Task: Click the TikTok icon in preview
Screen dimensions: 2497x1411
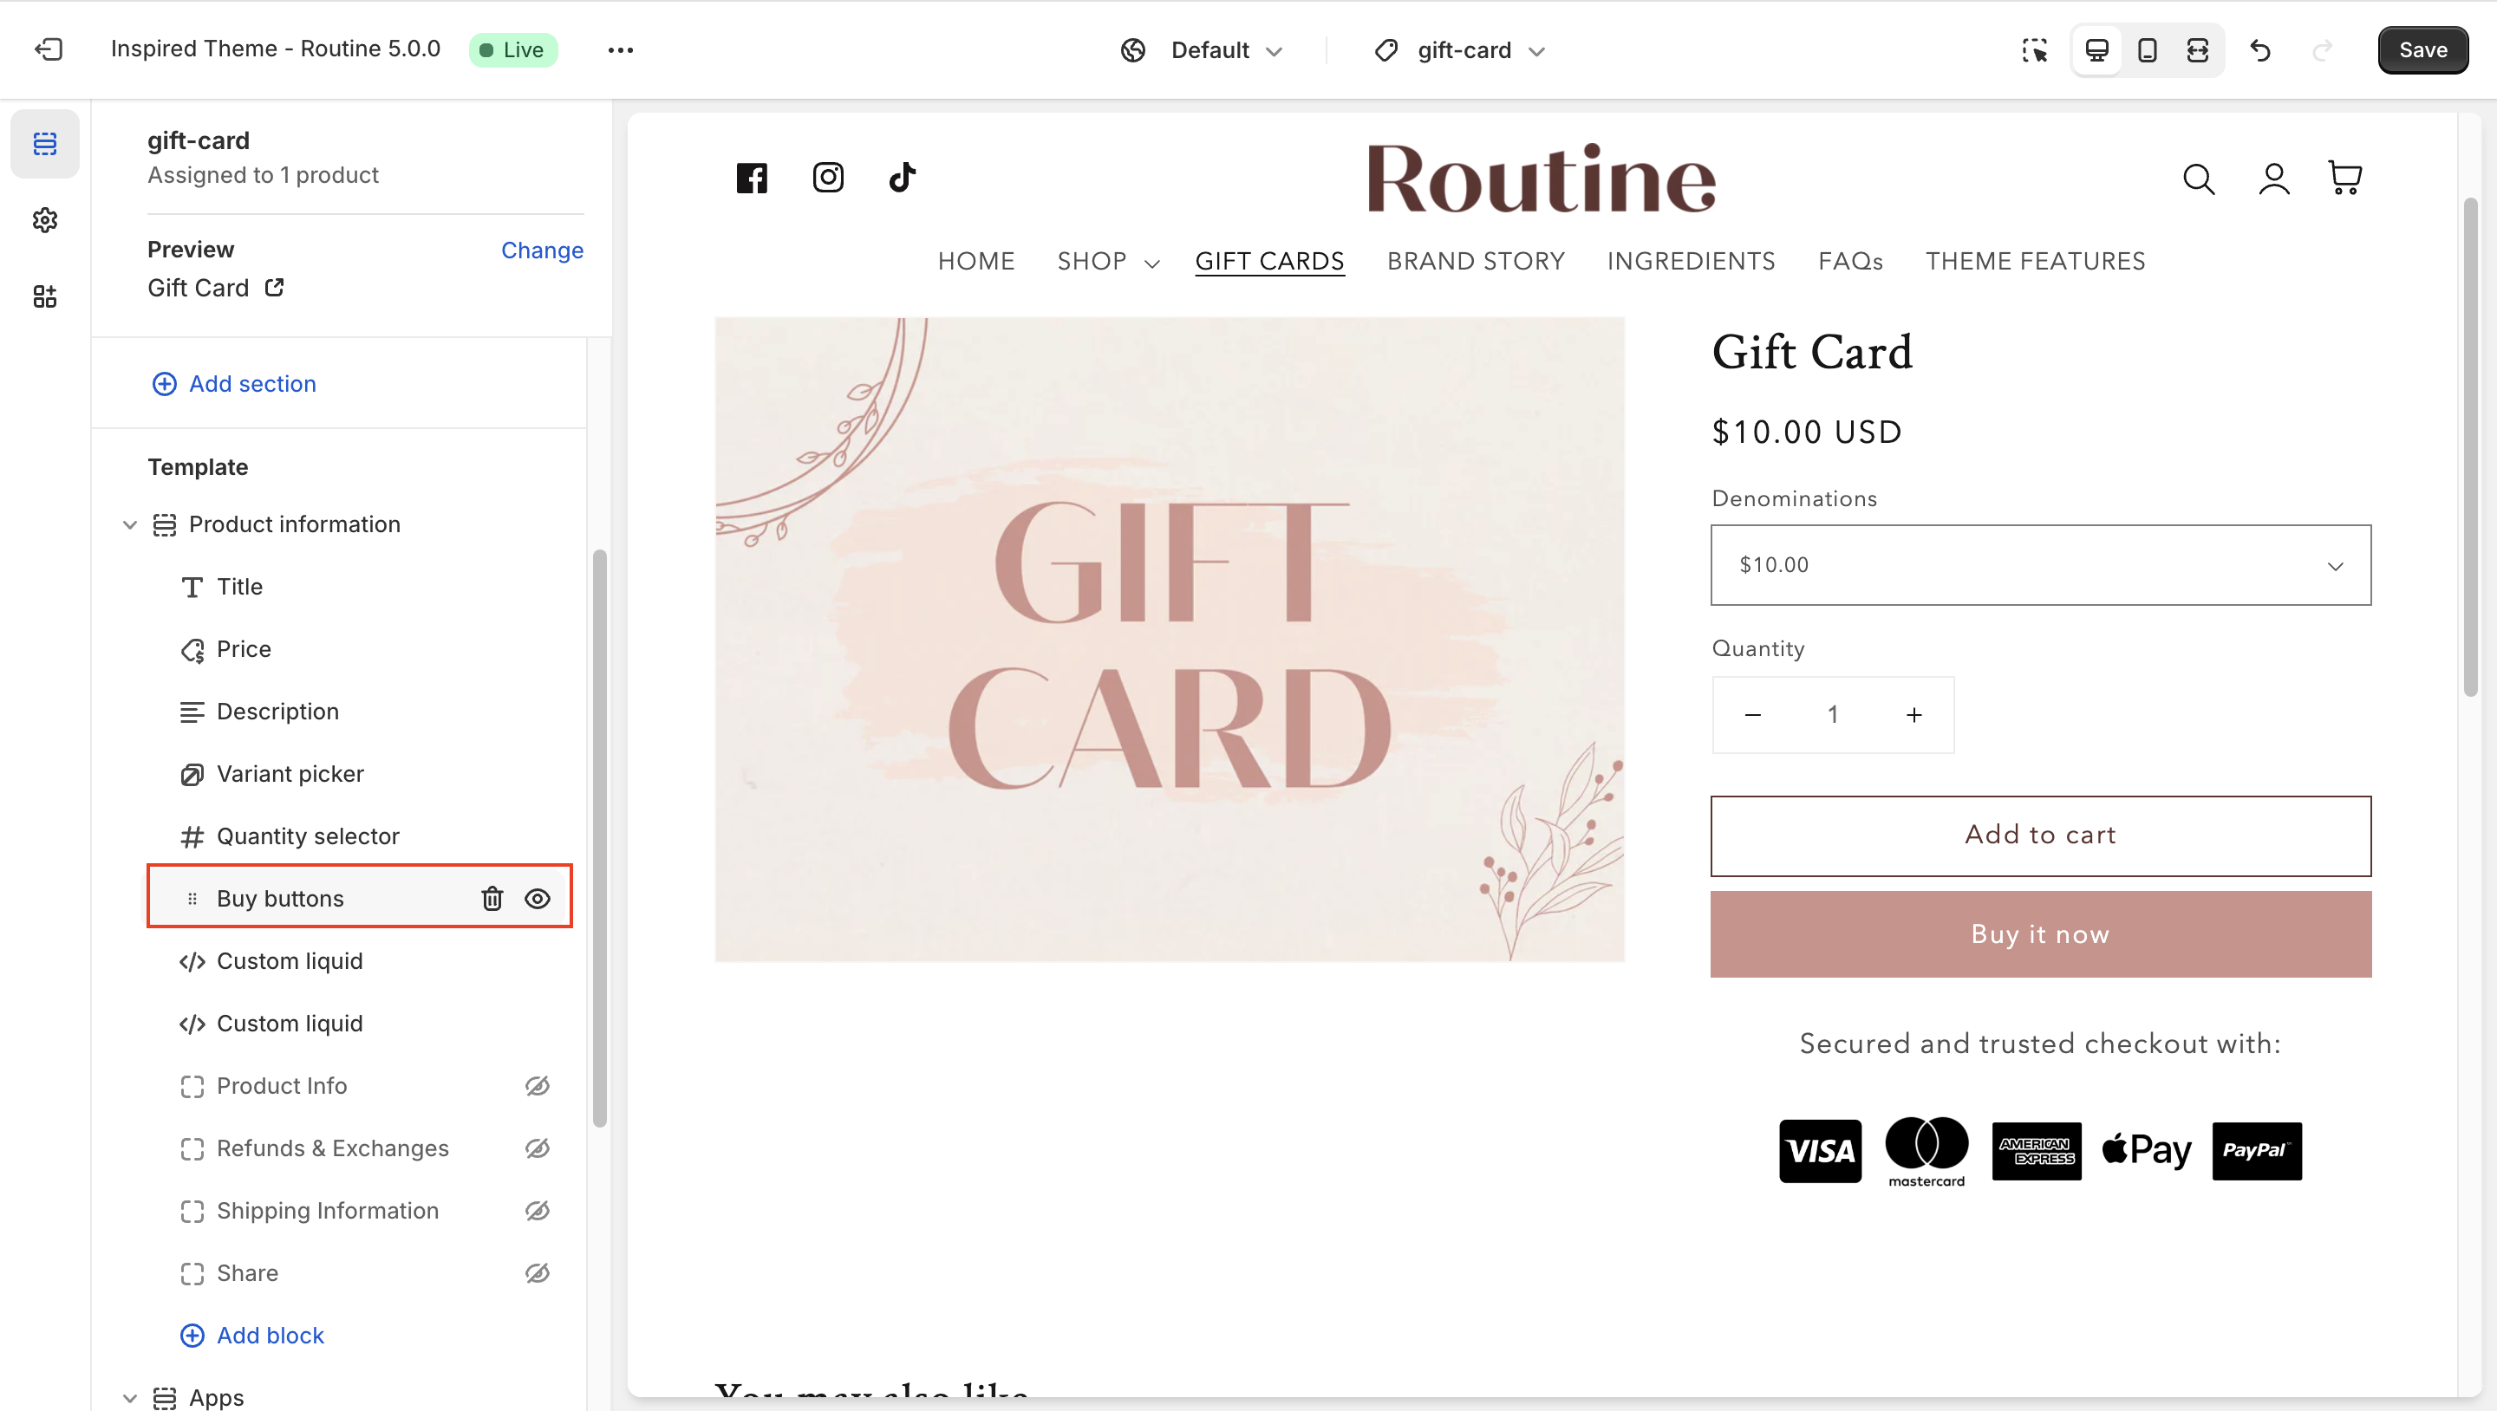Action: pyautogui.click(x=903, y=178)
